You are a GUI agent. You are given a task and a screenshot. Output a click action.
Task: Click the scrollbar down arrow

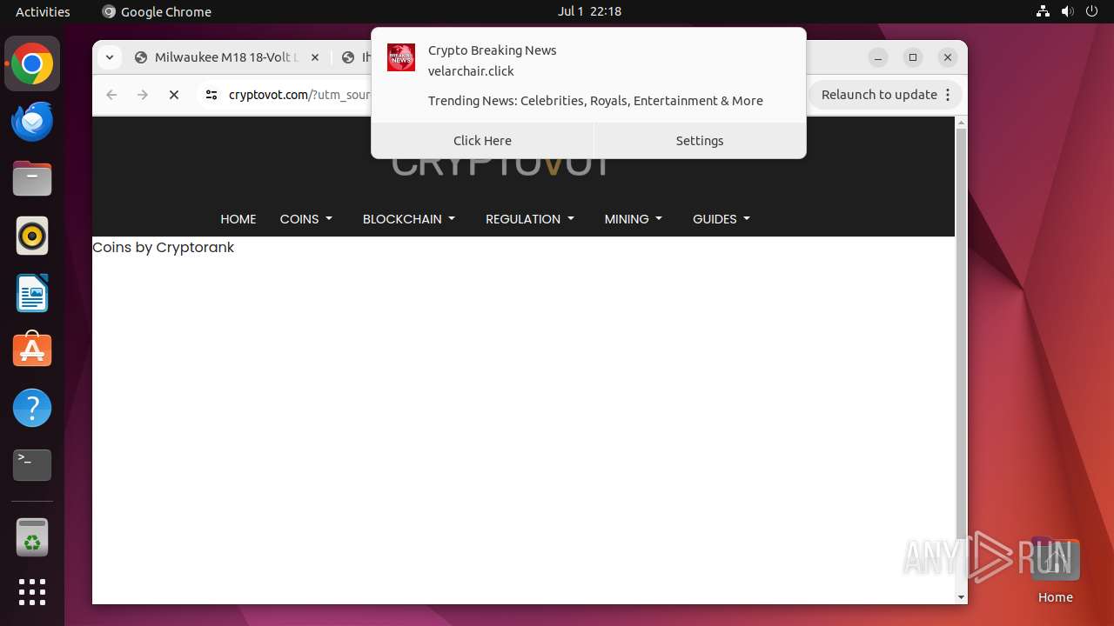point(961,597)
